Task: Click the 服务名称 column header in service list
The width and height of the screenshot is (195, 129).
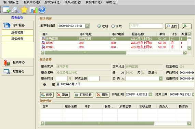Action: (x=143, y=34)
